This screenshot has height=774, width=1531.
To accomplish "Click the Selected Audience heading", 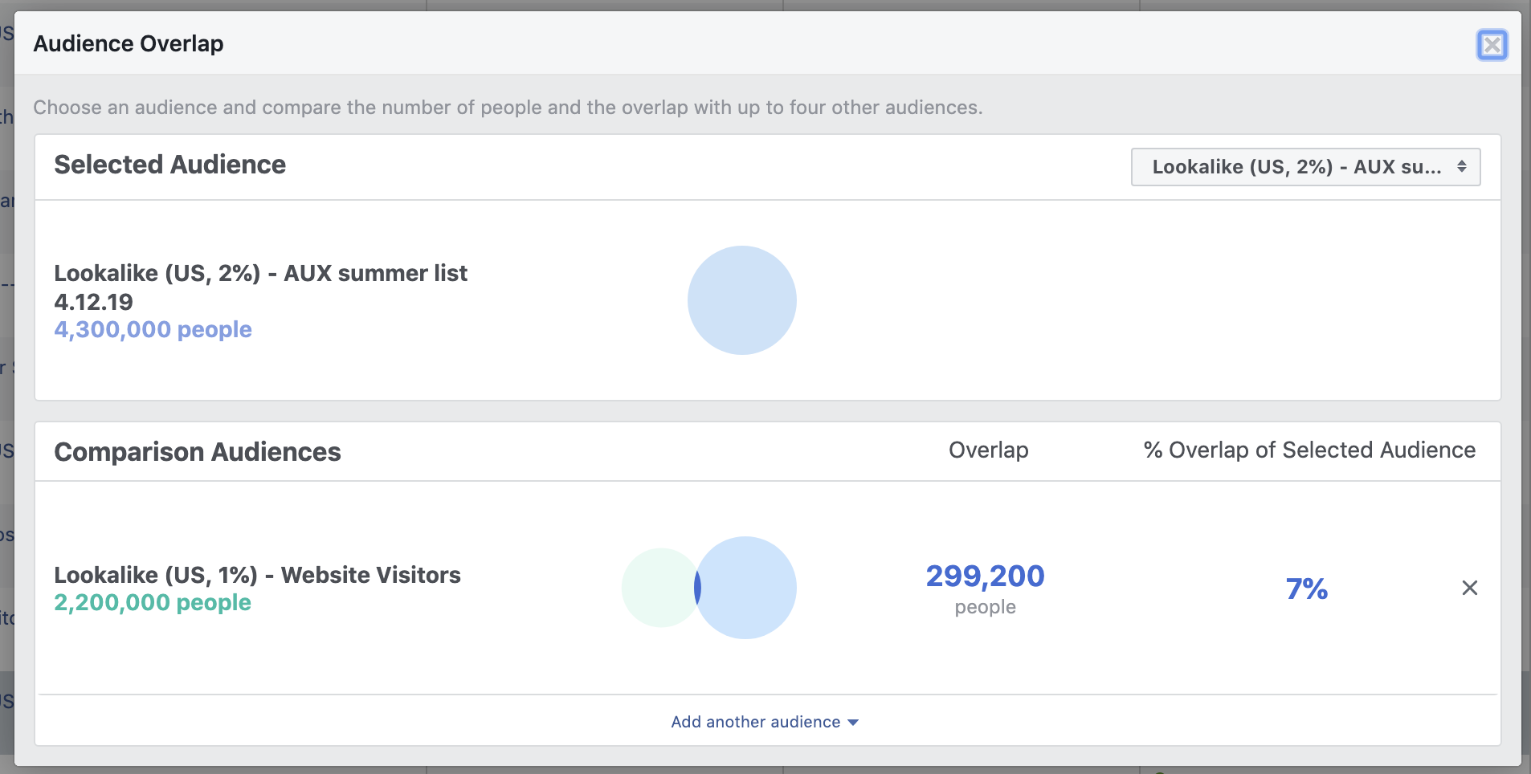I will pyautogui.click(x=170, y=165).
